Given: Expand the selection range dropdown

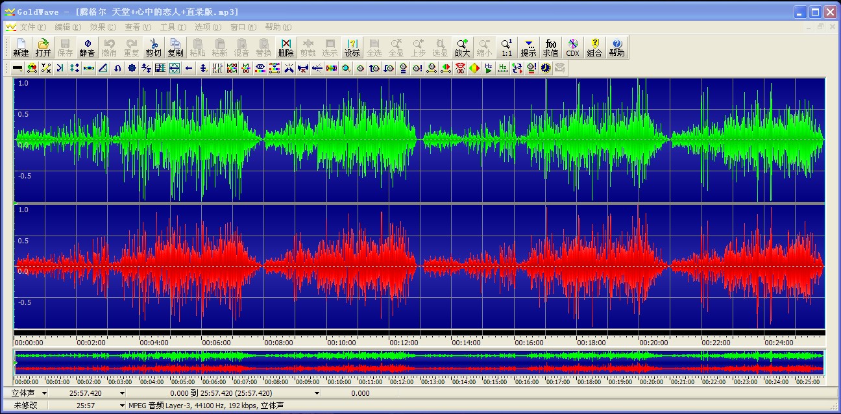Looking at the screenshot, I should (317, 393).
